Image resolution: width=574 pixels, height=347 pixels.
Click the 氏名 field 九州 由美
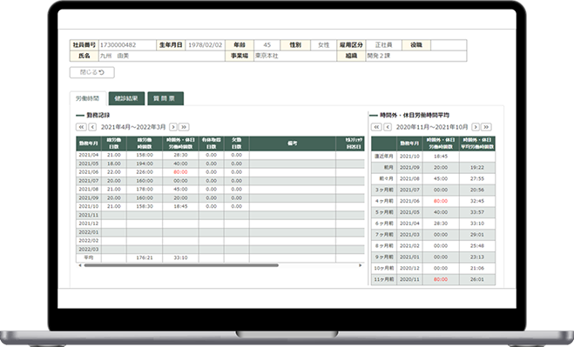[162, 56]
